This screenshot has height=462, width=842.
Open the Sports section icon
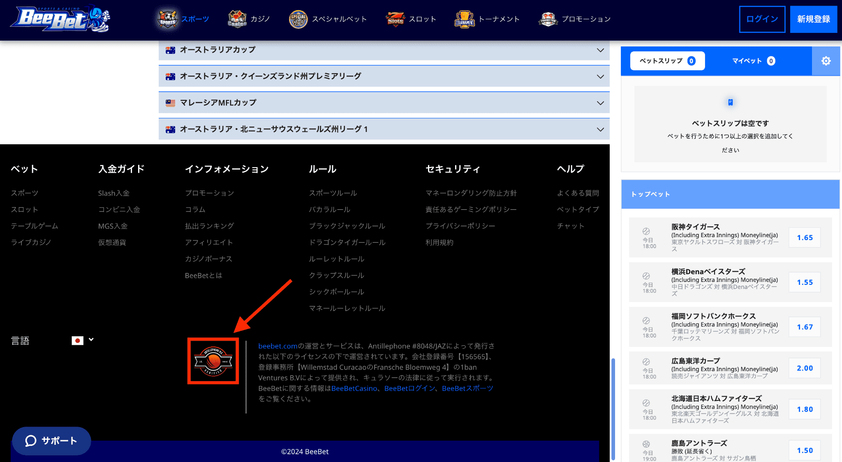168,19
